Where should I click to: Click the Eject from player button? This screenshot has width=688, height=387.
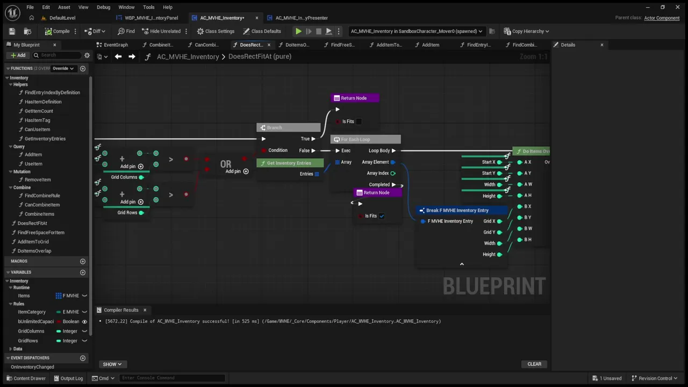328,31
